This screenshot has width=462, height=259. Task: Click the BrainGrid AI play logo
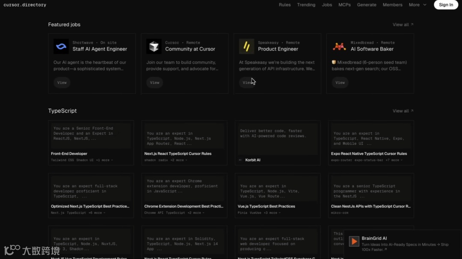pyautogui.click(x=354, y=241)
